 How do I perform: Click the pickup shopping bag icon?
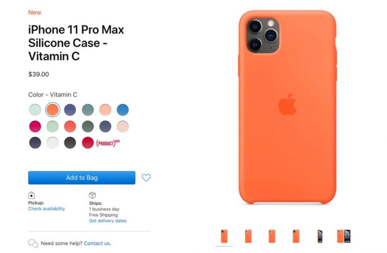[31, 195]
